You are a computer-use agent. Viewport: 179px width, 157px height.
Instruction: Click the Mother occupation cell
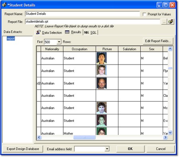click(79, 131)
